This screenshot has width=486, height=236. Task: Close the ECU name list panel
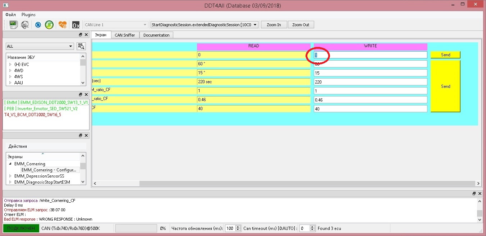[x=86, y=35]
